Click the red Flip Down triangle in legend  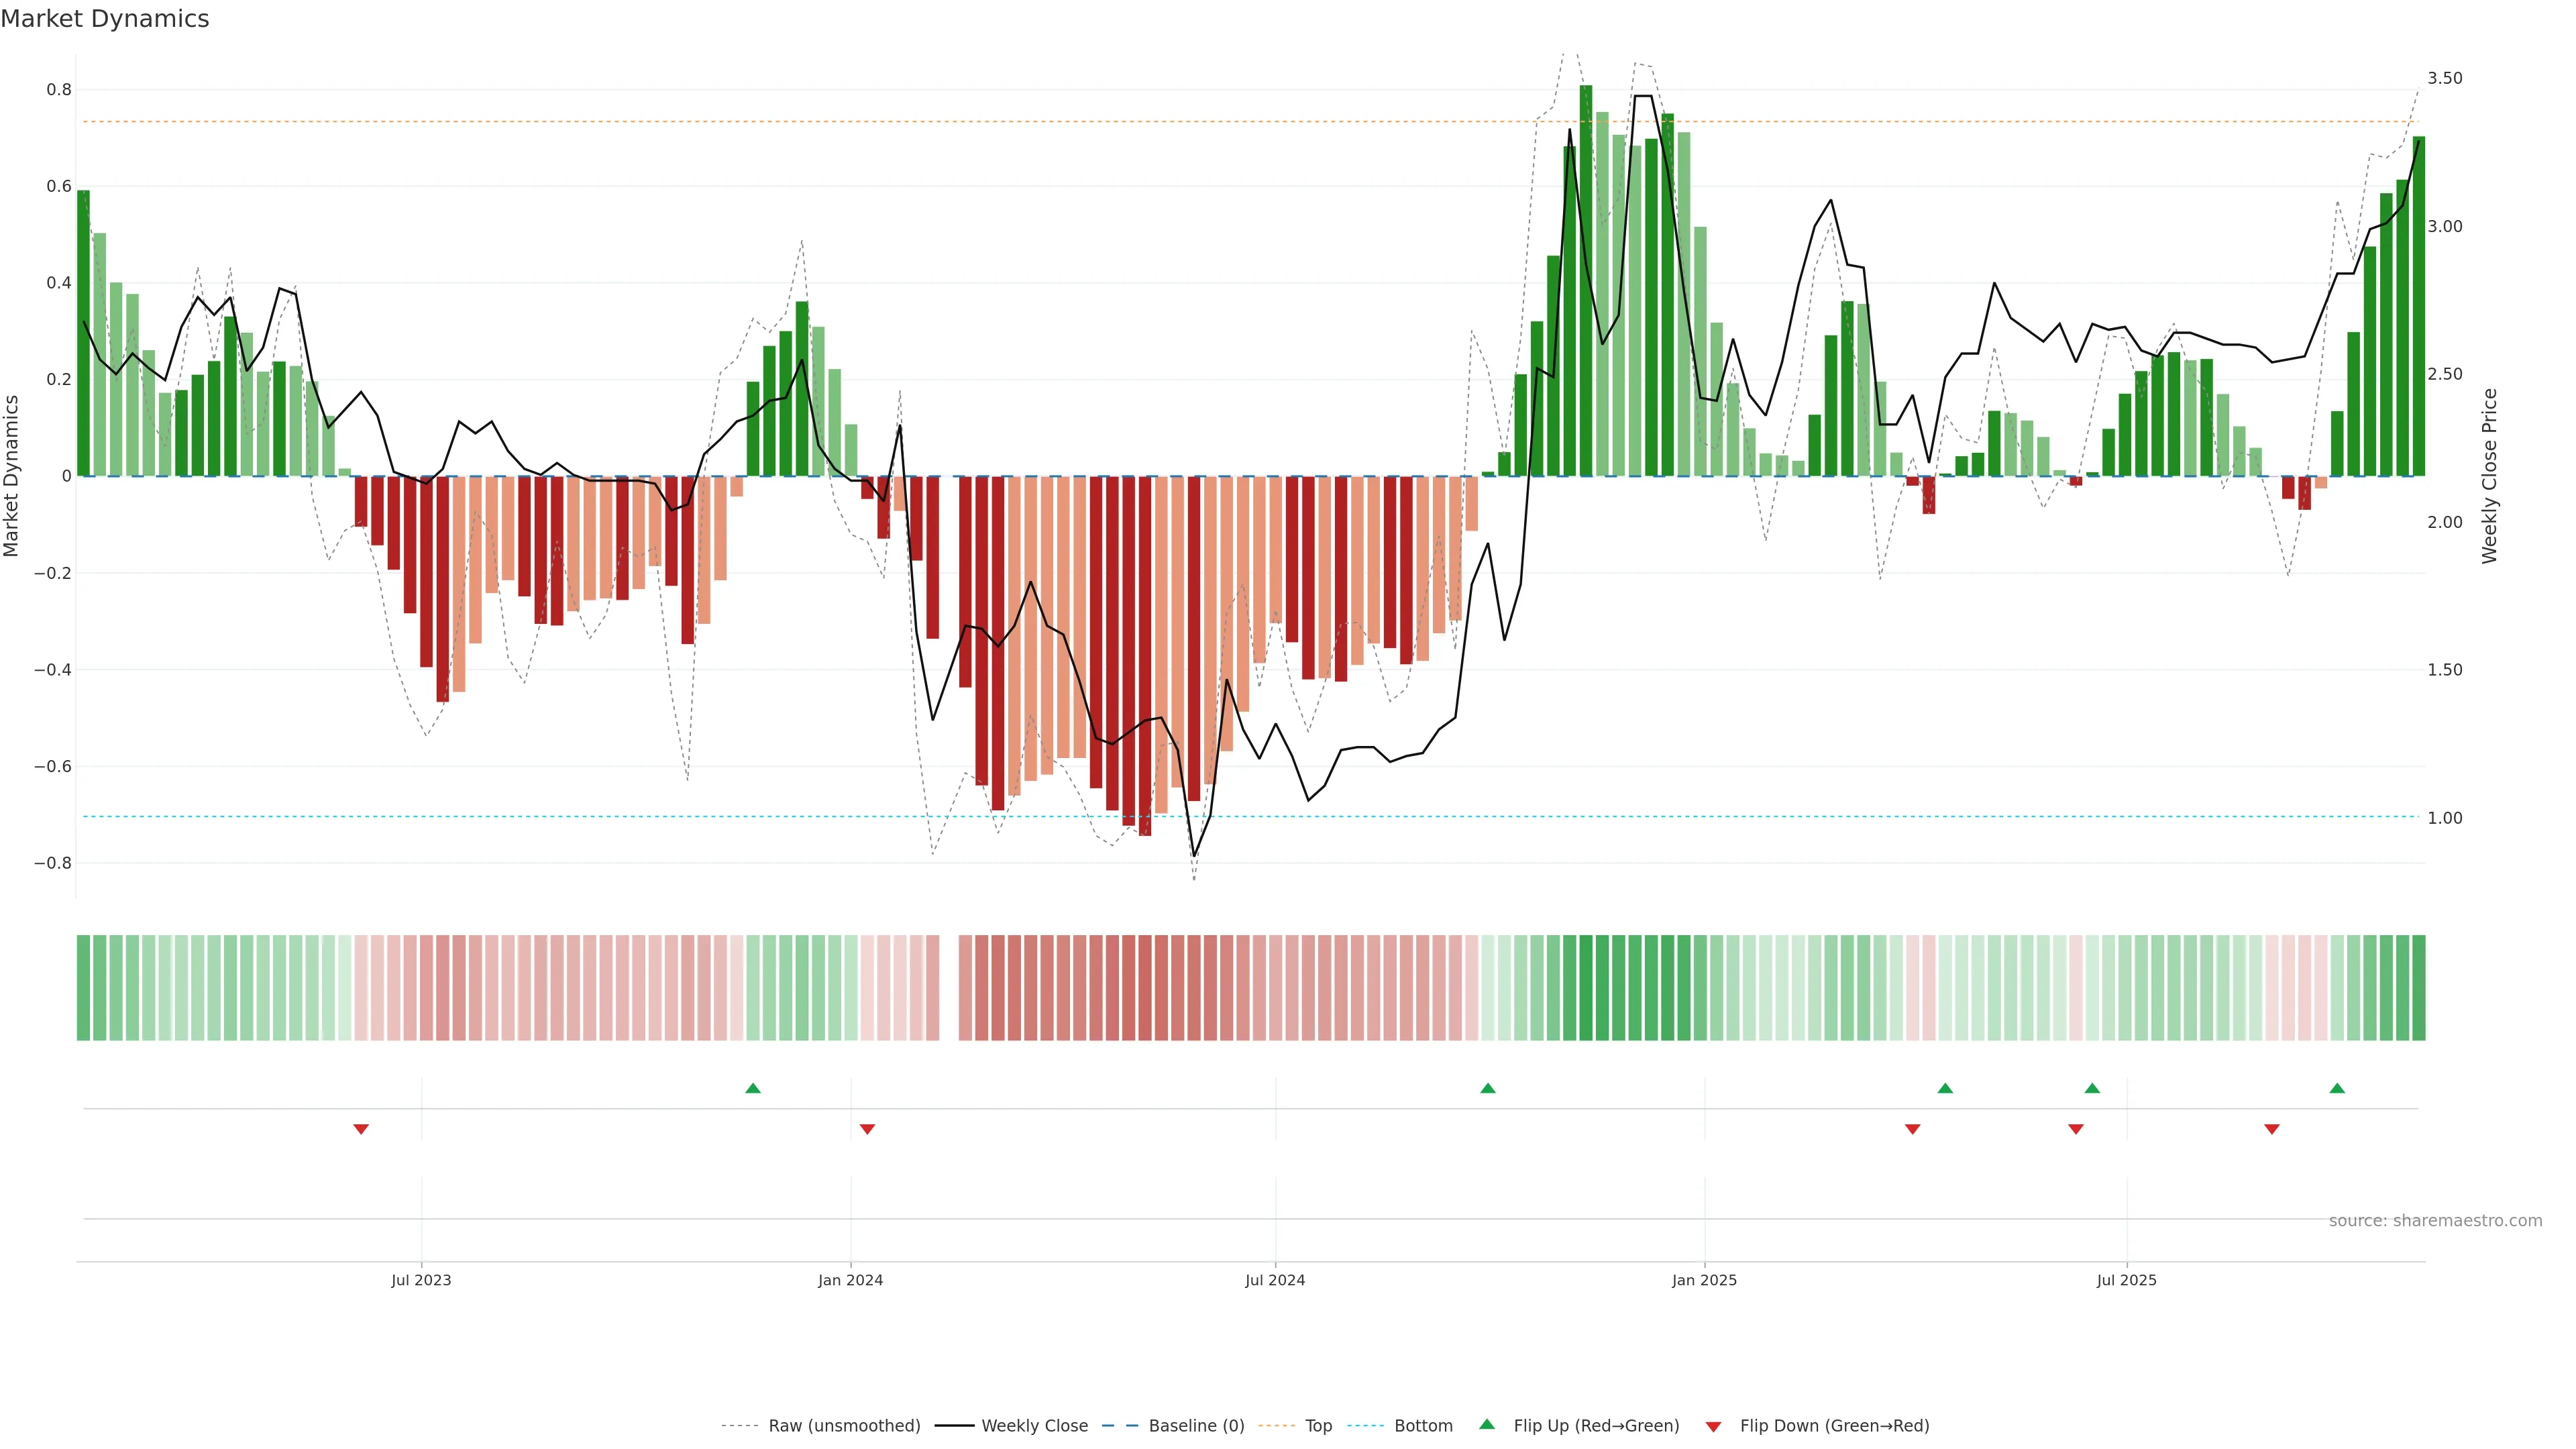pyautogui.click(x=1713, y=1426)
